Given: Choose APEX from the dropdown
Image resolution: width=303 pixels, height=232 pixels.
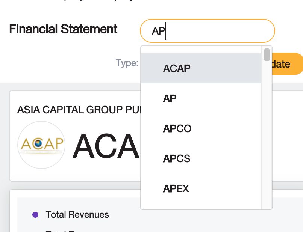Looking at the screenshot, I should coord(176,188).
